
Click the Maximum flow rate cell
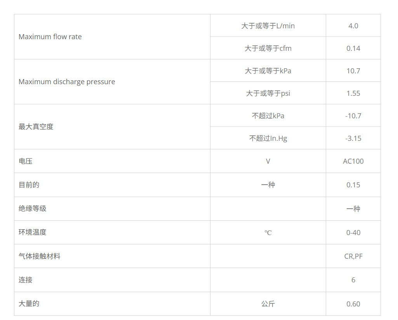point(50,37)
